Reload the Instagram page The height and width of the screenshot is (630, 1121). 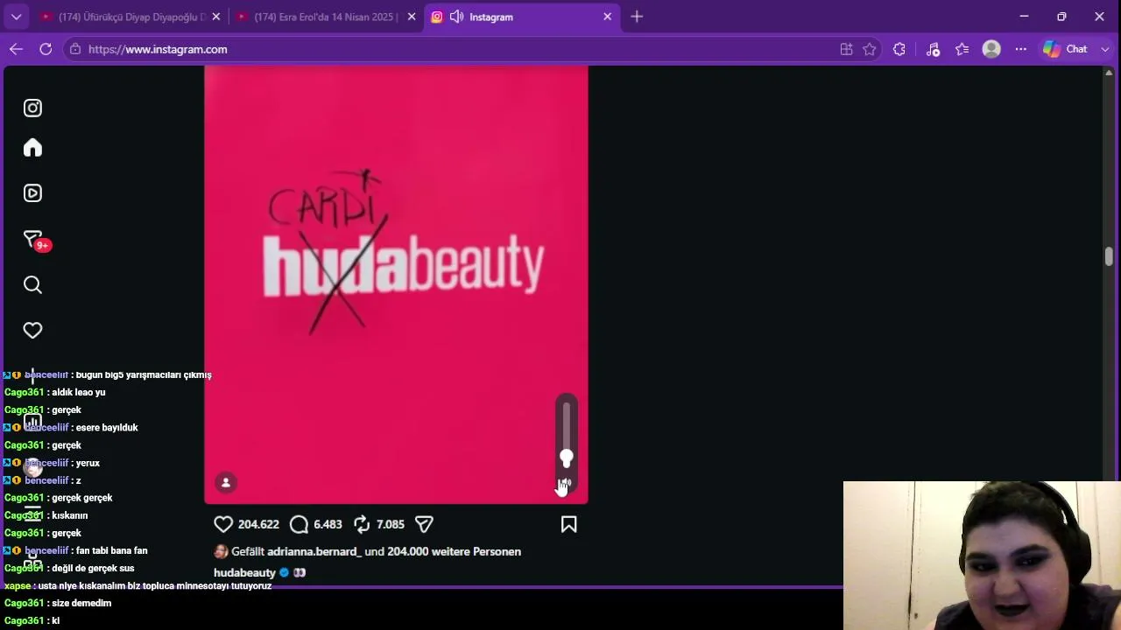46,49
